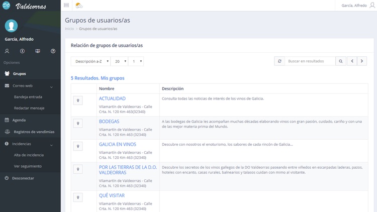The height and width of the screenshot is (212, 377).
Task: Go to Inicio breadcrumb link
Action: pyautogui.click(x=69, y=29)
